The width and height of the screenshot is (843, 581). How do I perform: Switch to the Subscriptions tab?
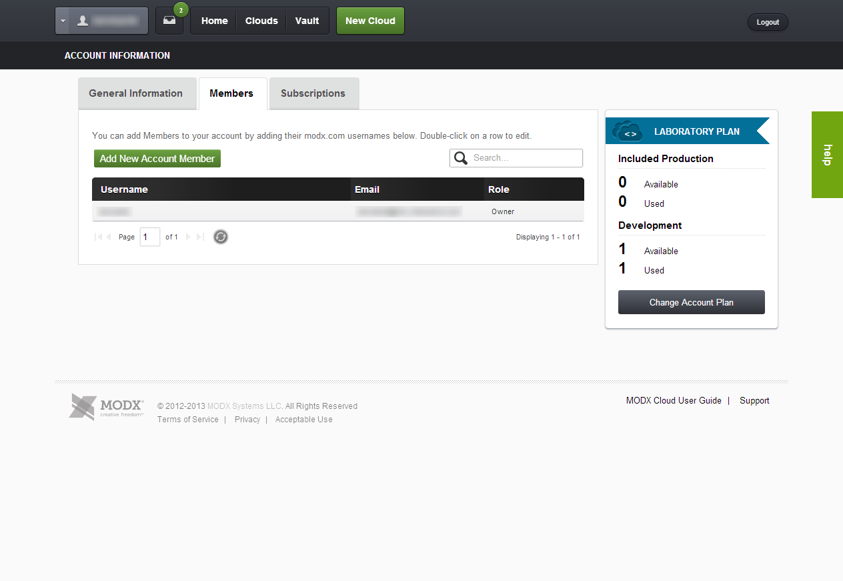click(313, 93)
